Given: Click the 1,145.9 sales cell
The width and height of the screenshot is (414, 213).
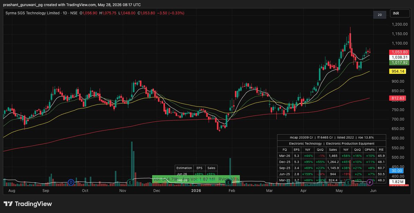Looking at the screenshot, I should pos(333,168).
